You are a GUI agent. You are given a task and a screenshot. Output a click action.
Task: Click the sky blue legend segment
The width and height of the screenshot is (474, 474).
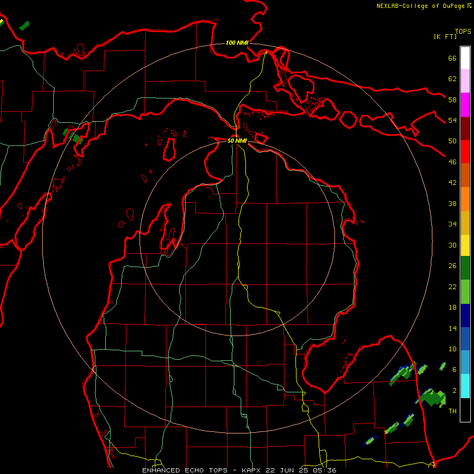(465, 362)
